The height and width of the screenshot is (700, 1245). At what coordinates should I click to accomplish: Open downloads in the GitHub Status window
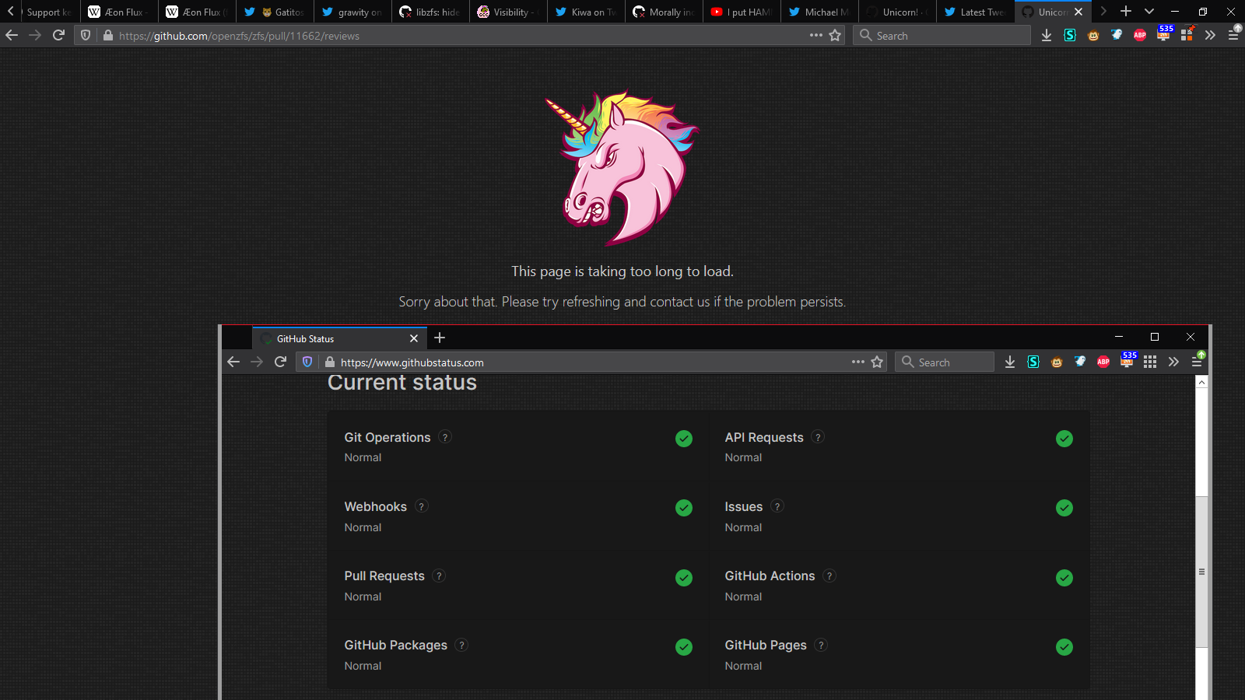[1009, 362]
